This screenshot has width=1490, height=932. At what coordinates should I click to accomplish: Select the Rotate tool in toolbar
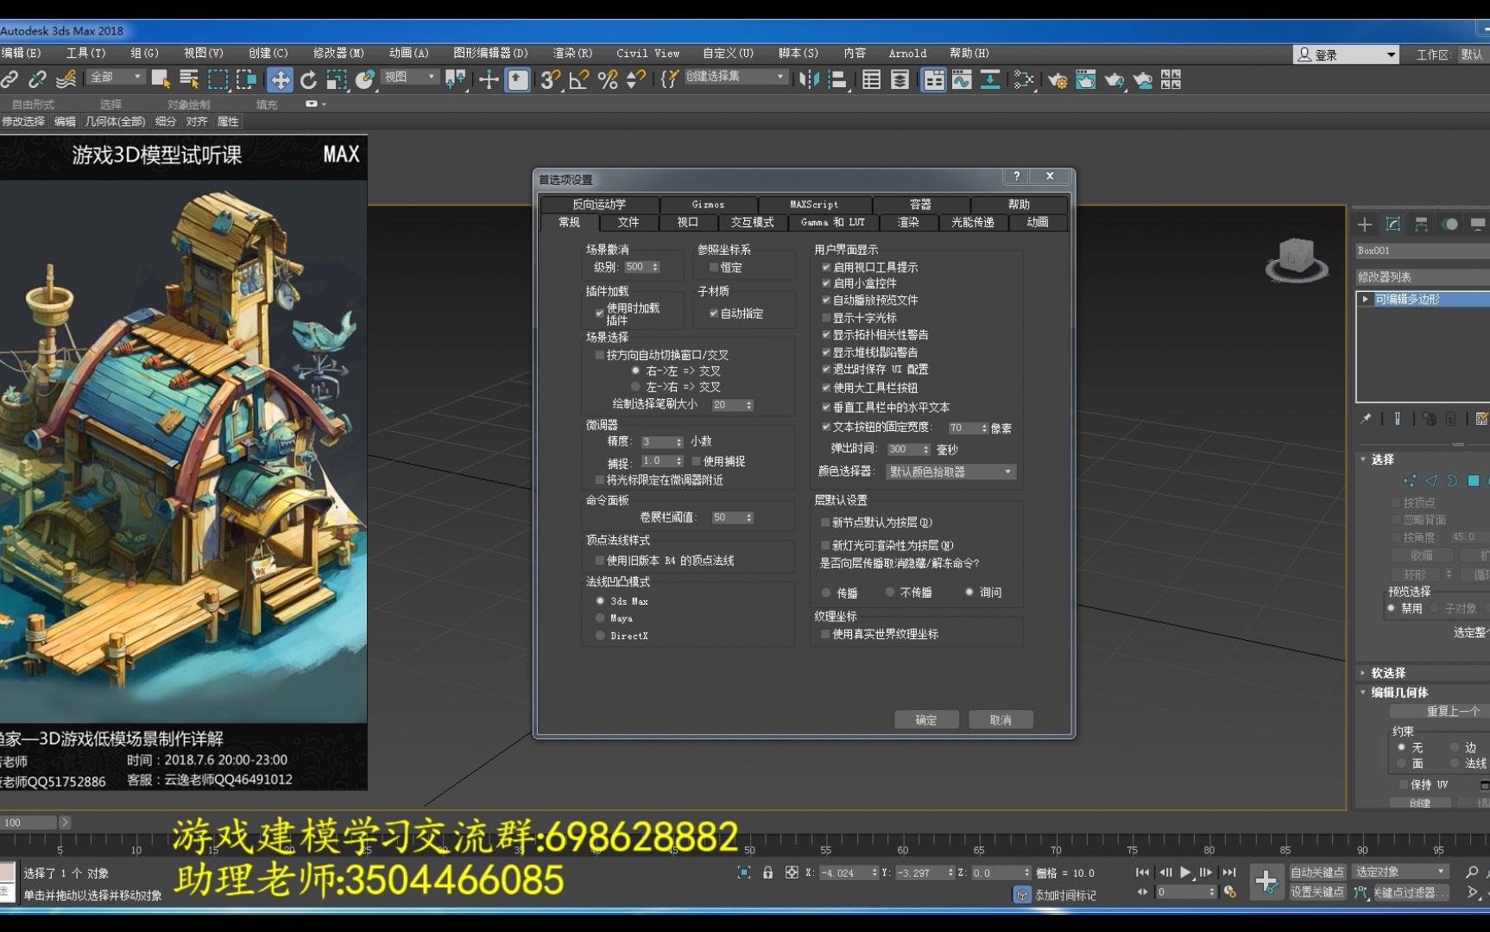(x=308, y=80)
